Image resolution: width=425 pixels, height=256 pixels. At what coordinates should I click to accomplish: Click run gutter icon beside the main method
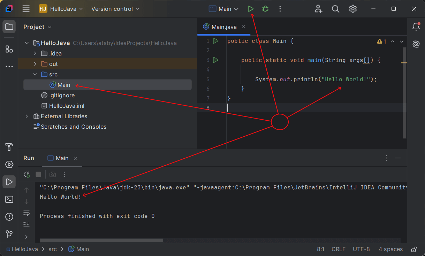click(215, 60)
